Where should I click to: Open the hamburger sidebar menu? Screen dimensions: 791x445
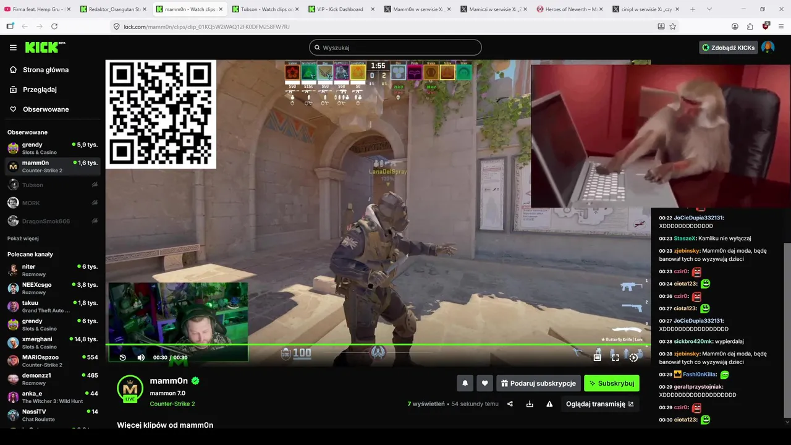coord(13,48)
